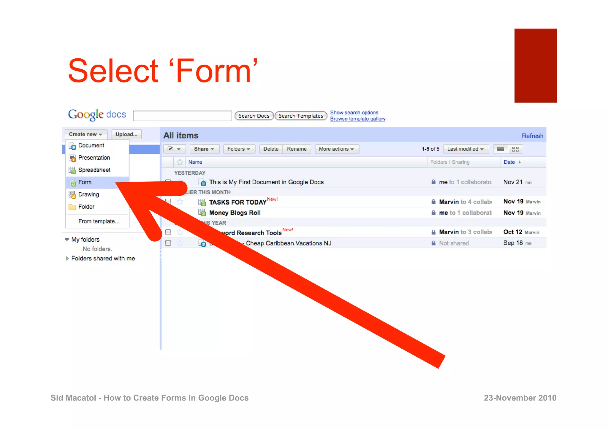The height and width of the screenshot is (429, 608).
Task: Star the Cheap Caribbean Vacations NJ document
Action: pyautogui.click(x=180, y=243)
